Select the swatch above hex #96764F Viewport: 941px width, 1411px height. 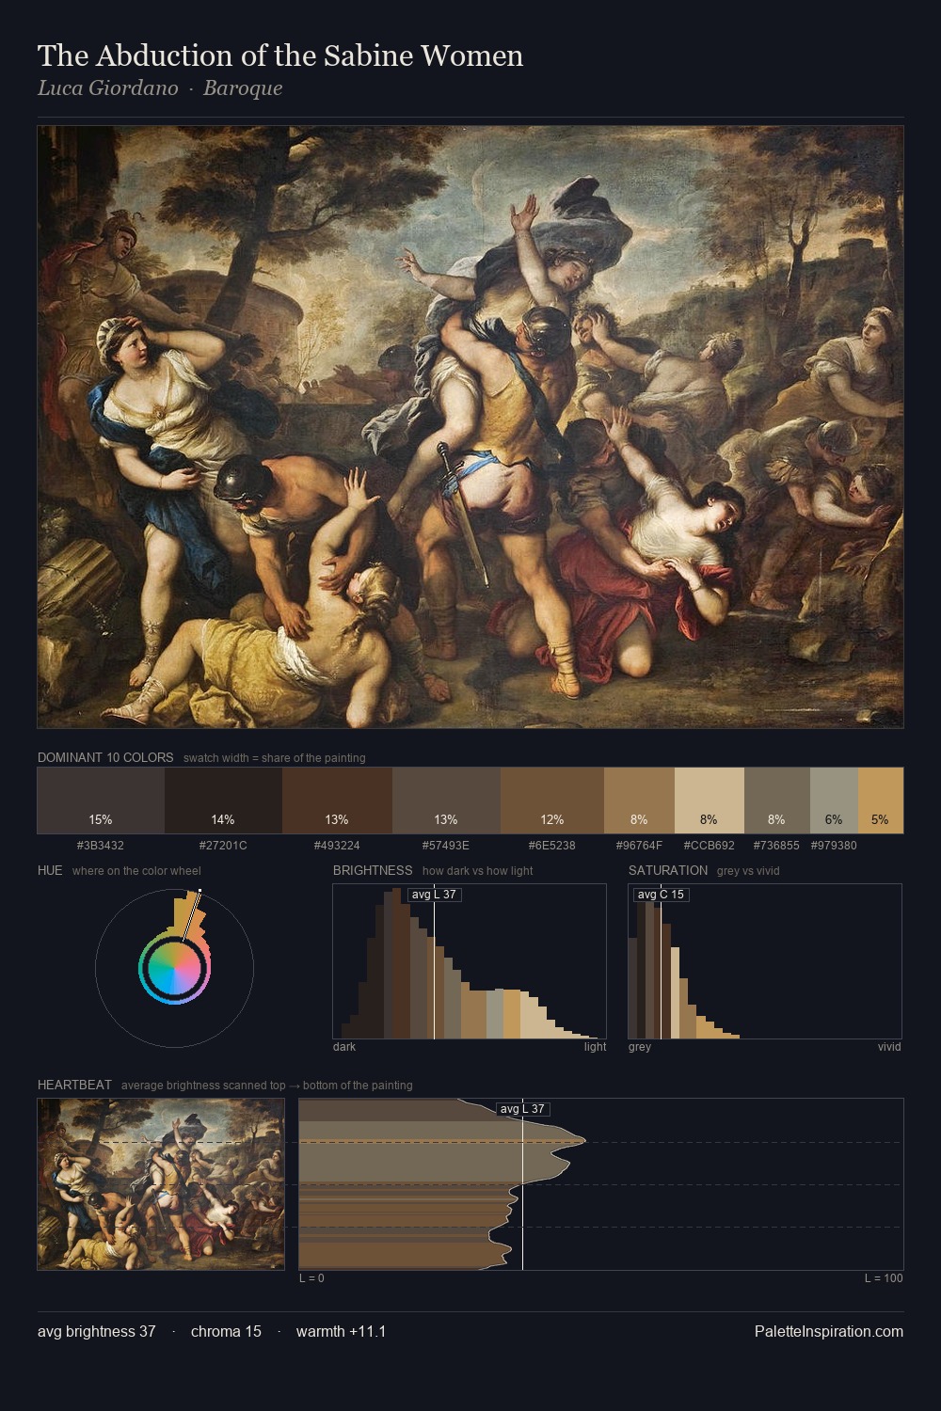click(639, 801)
